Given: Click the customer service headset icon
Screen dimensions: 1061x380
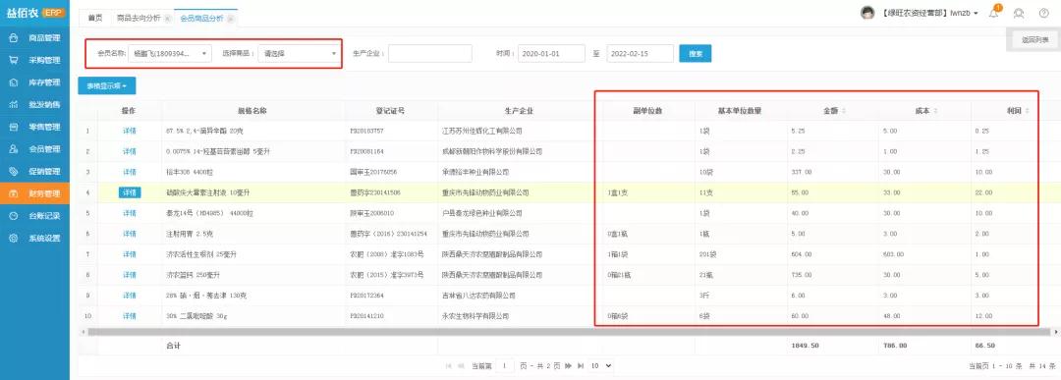Looking at the screenshot, I should (1019, 13).
